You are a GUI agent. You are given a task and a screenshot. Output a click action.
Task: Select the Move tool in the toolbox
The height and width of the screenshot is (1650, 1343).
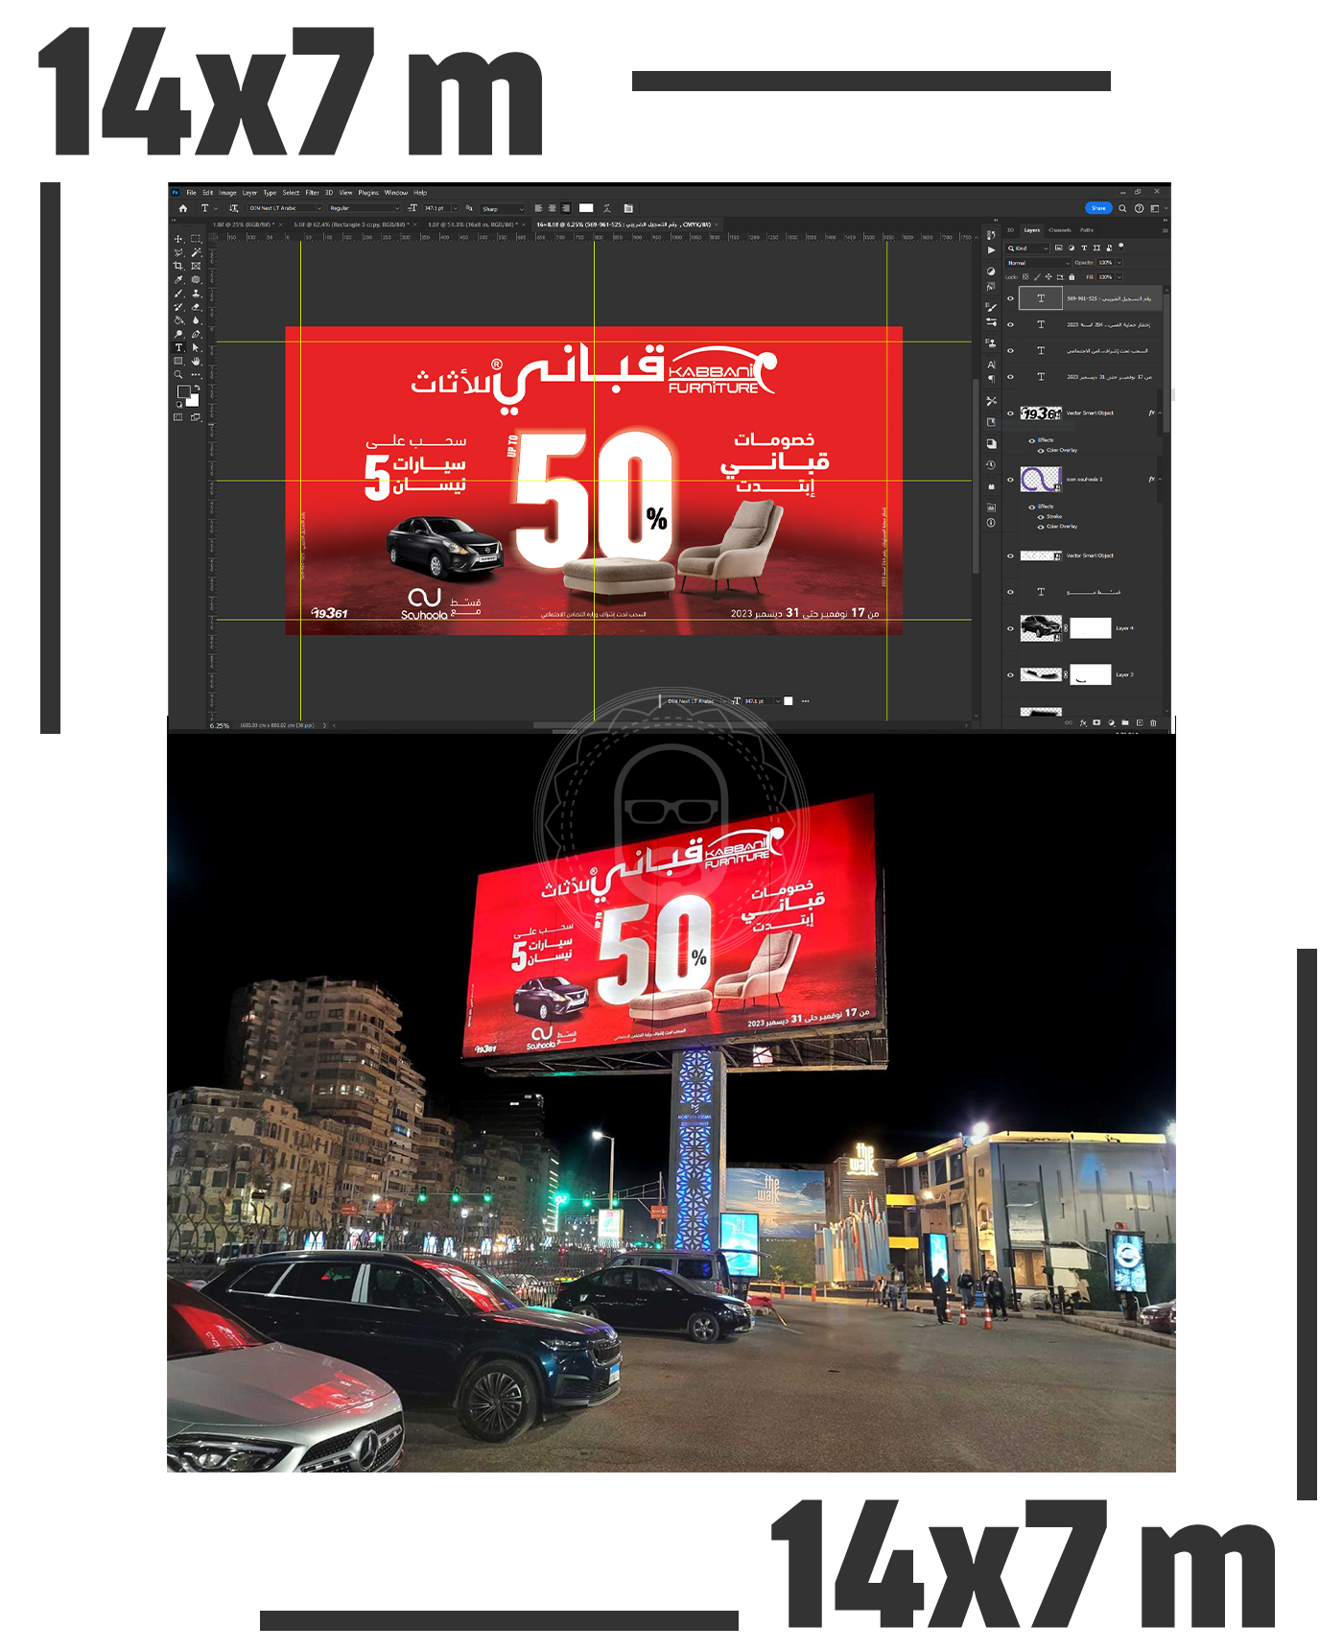(x=178, y=239)
